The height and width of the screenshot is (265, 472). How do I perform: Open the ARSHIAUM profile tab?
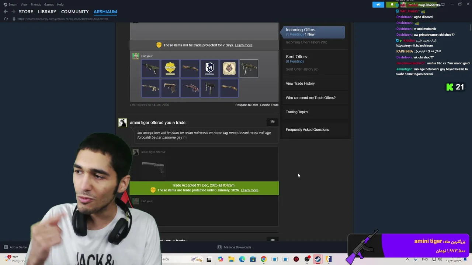coord(105,12)
